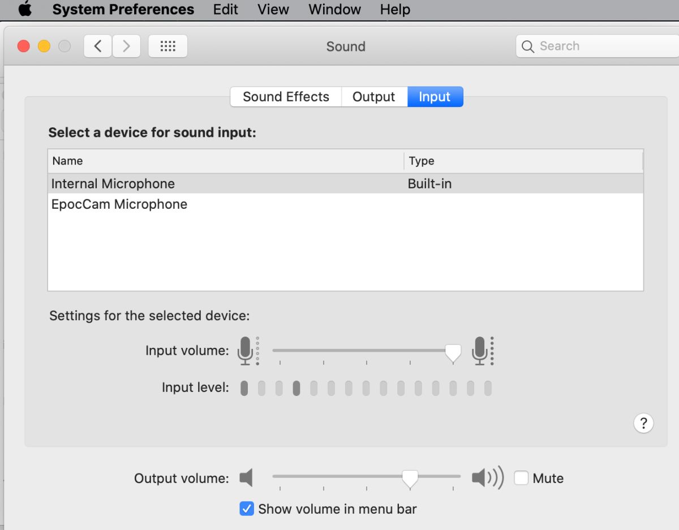679x530 pixels.
Task: Click the Output volume slider thumb
Action: point(410,479)
